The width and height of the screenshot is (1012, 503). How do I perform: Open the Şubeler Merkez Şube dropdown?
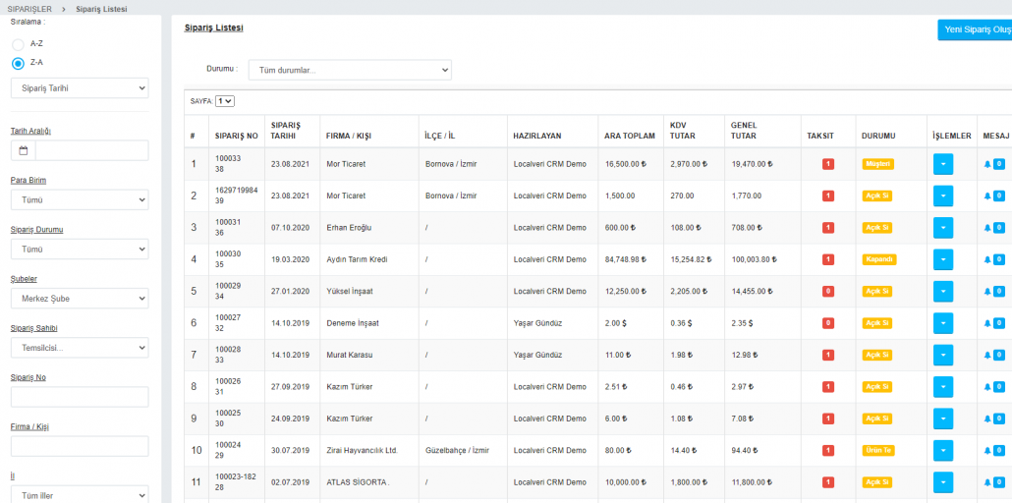(80, 299)
